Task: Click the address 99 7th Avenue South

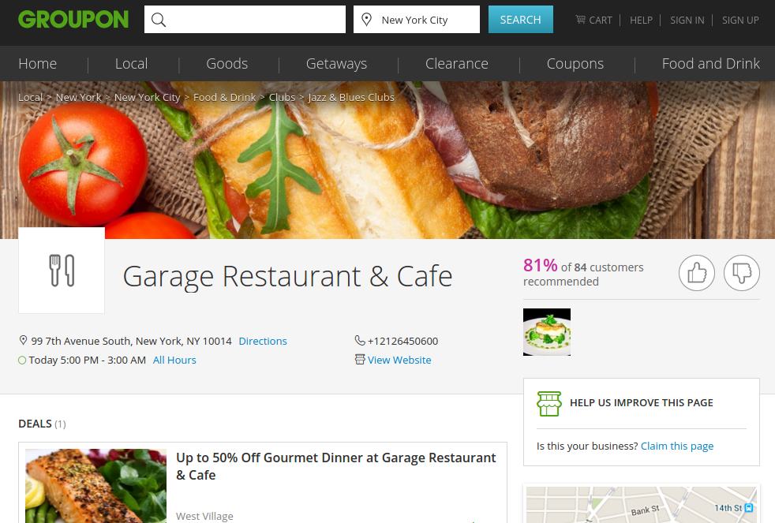Action: pyautogui.click(x=132, y=341)
